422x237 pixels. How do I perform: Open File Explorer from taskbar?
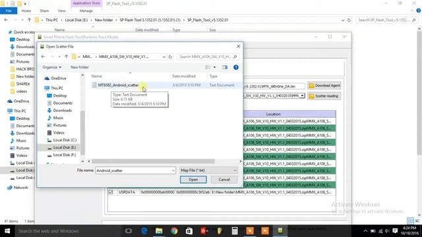click(x=159, y=231)
